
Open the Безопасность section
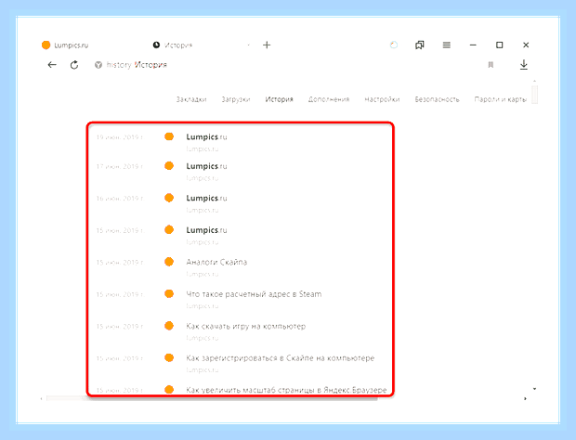[x=438, y=99]
